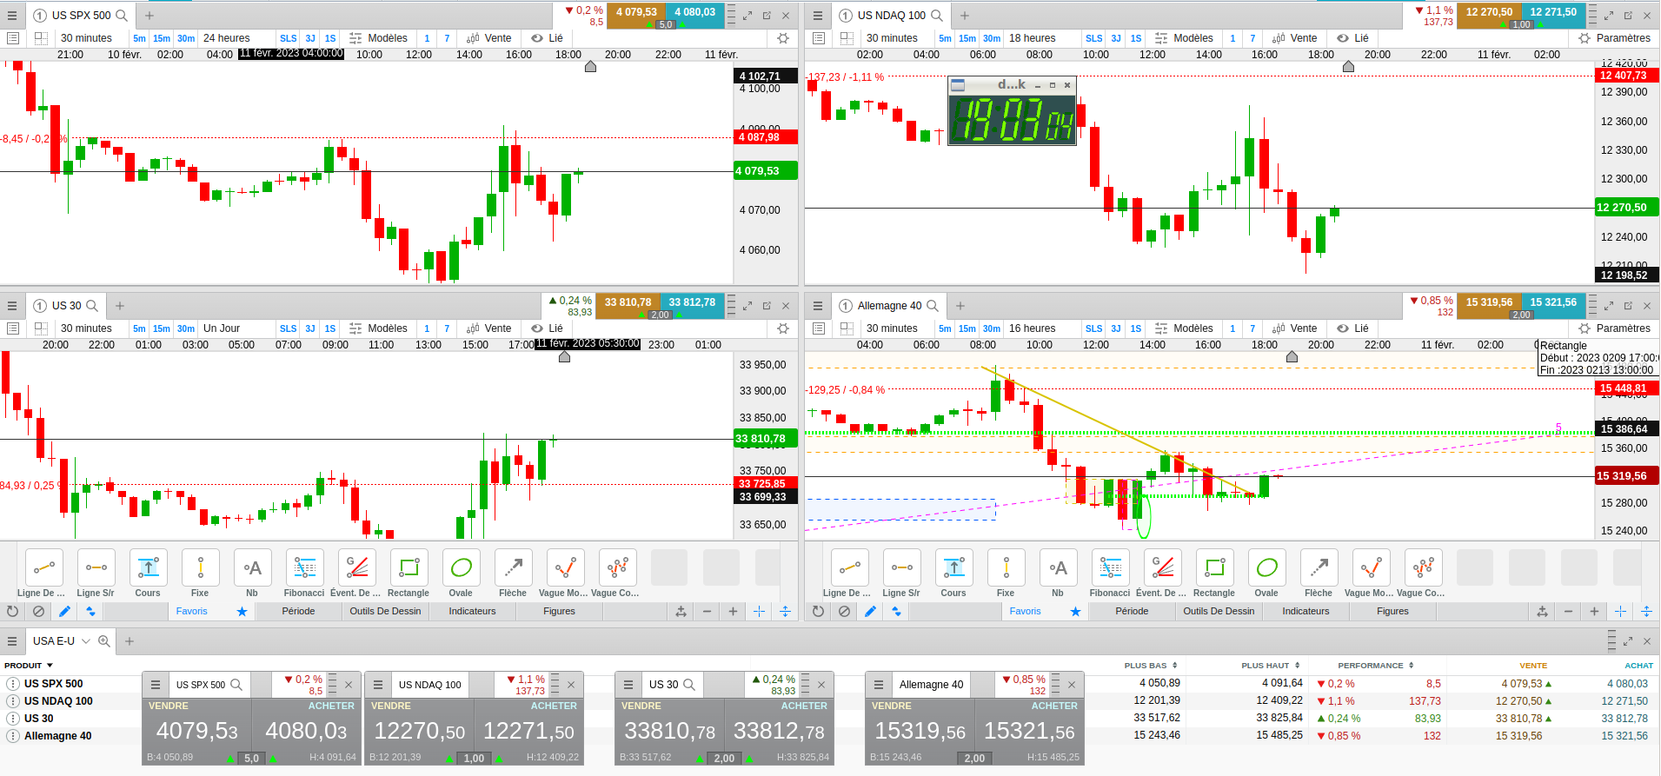Image resolution: width=1661 pixels, height=776 pixels.
Task: Click the timeline marker on US NDAQ 100 time axis
Action: coord(1348,67)
